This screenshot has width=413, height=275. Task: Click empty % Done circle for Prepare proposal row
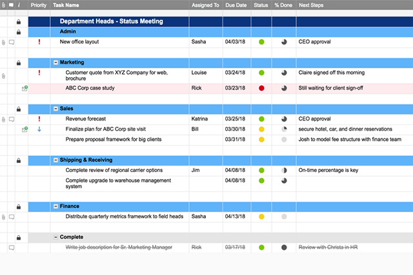tap(284, 140)
